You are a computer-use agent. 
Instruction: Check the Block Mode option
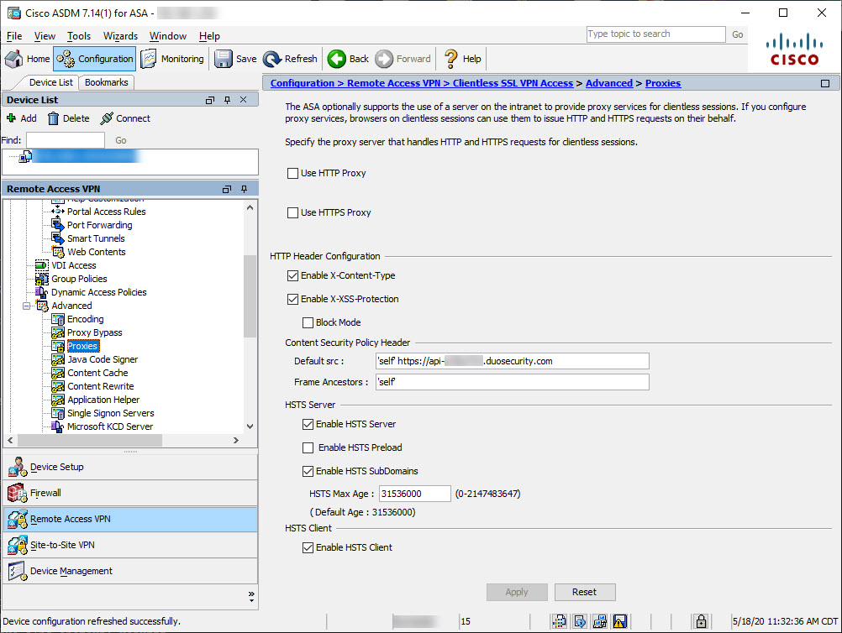pyautogui.click(x=308, y=322)
